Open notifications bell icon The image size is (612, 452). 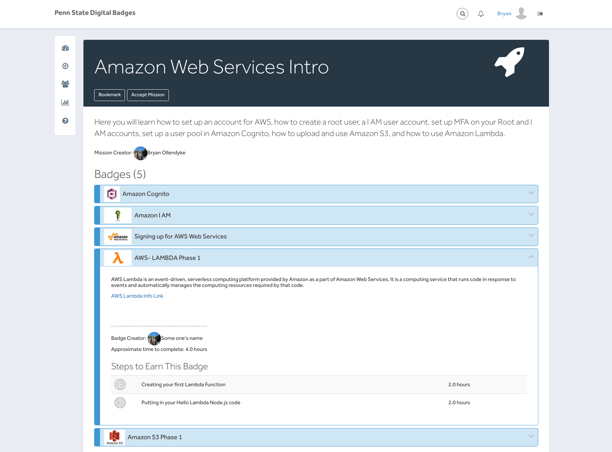481,14
